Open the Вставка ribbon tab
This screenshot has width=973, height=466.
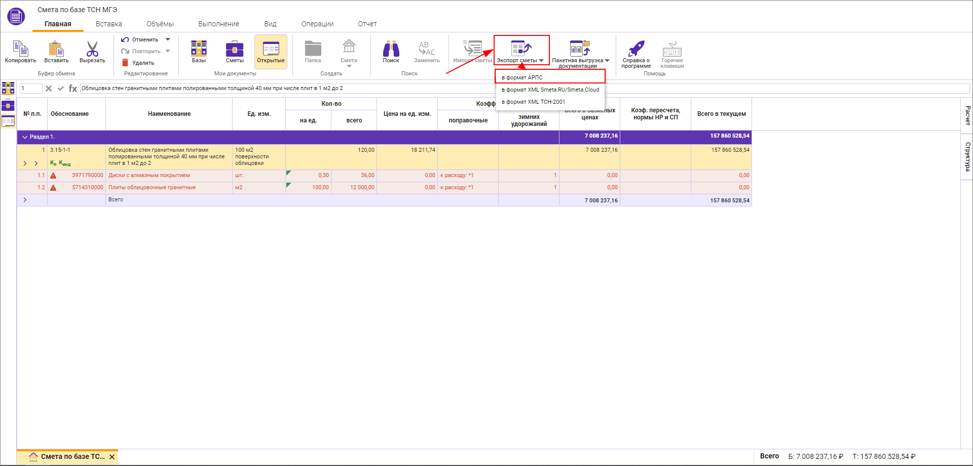(109, 24)
